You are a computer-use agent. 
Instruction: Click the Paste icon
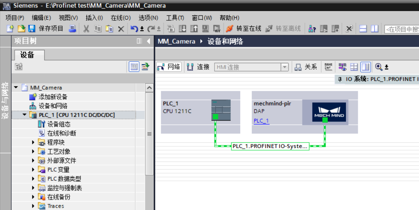tap(109, 28)
